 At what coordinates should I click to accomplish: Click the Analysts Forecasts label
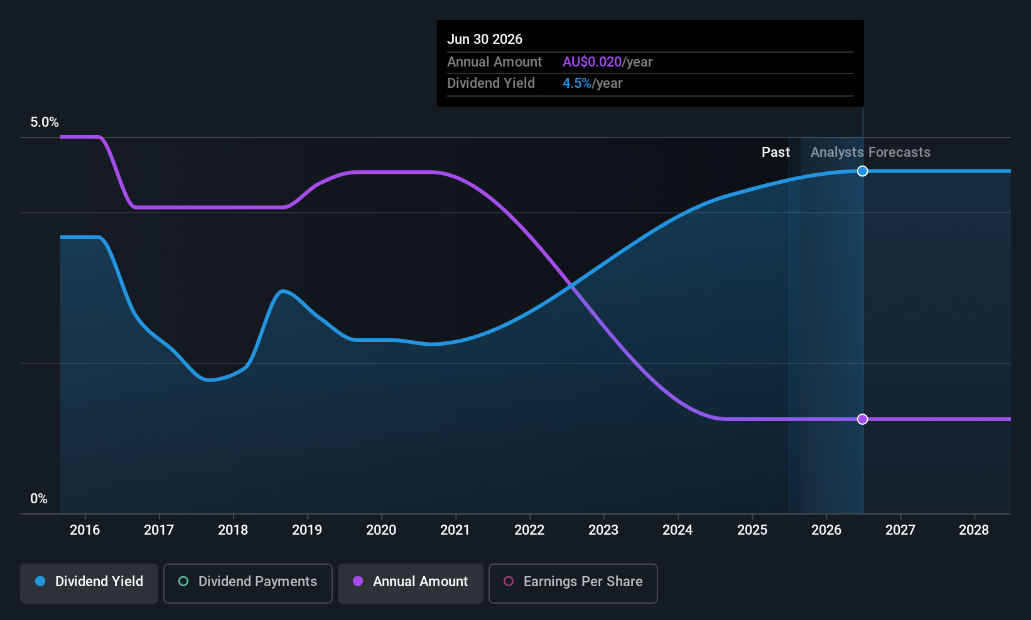point(870,152)
